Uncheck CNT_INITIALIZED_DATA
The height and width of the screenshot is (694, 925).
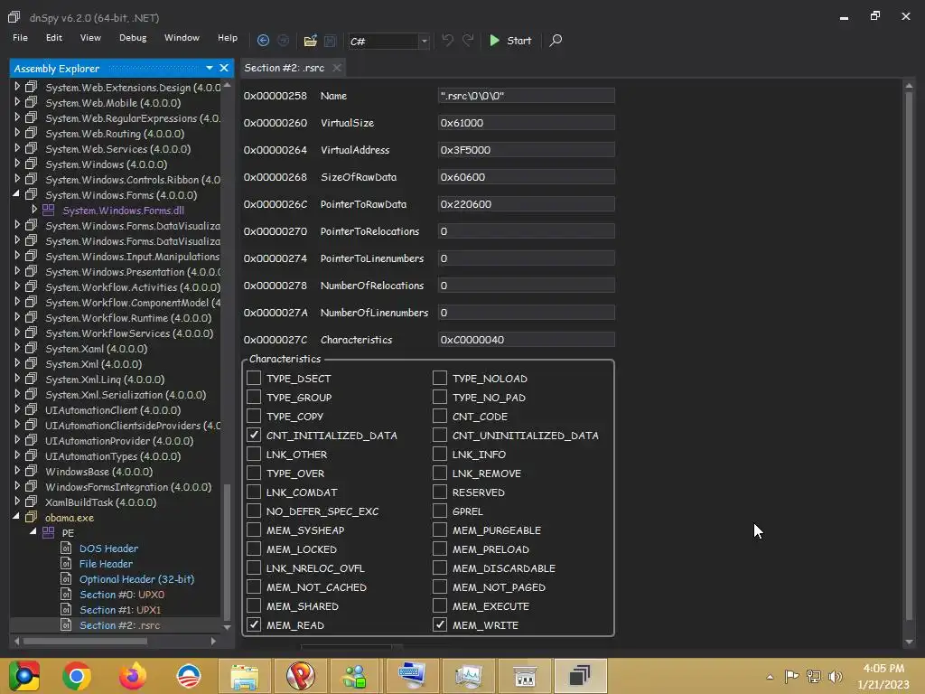pos(254,435)
